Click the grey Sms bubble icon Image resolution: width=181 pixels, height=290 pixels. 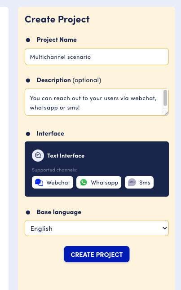132,182
